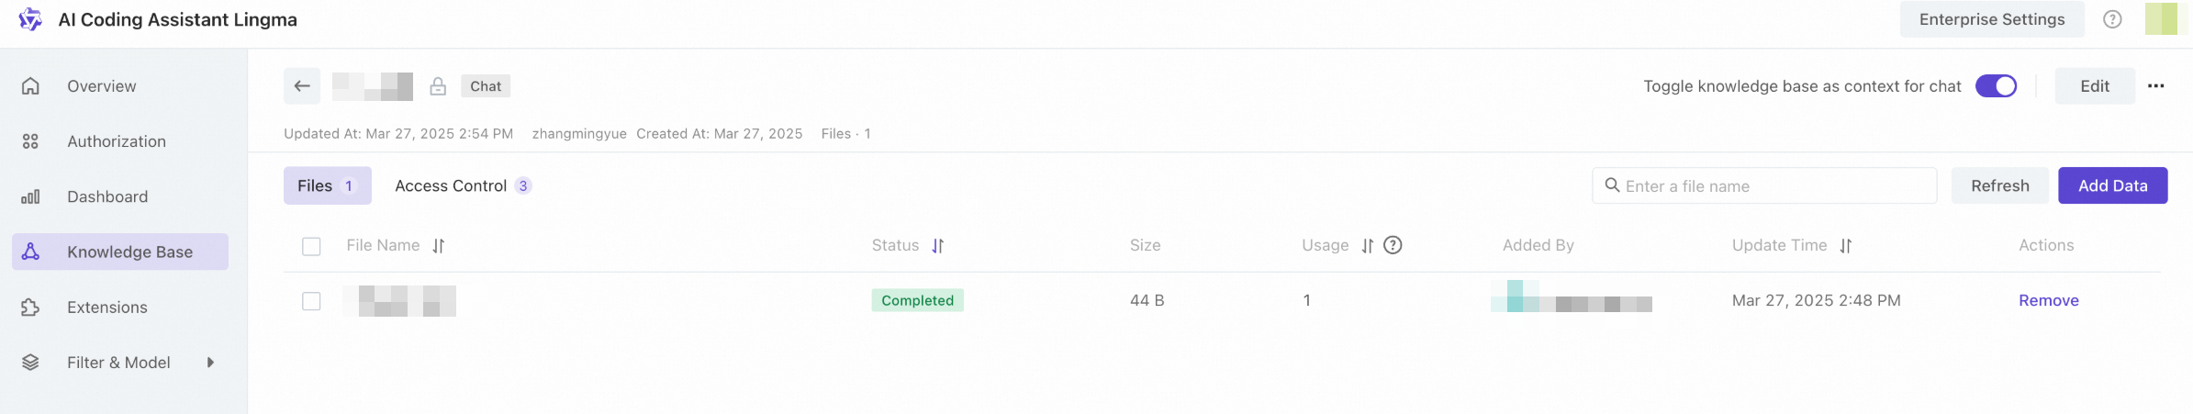Open the help question mark icon
The width and height of the screenshot is (2193, 414).
click(2112, 19)
